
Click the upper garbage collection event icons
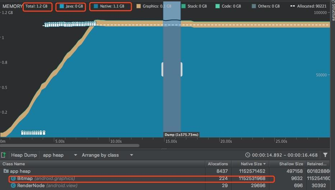click(x=70, y=24)
